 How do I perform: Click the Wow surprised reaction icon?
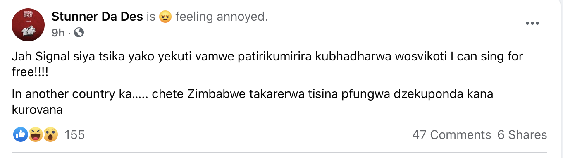click(50, 134)
